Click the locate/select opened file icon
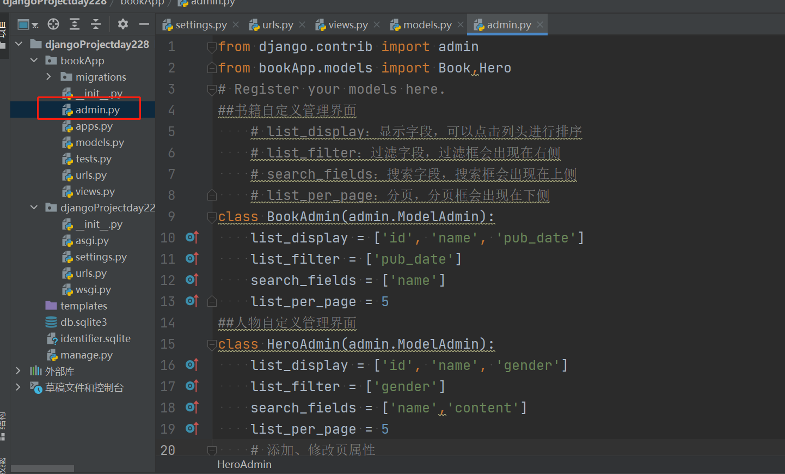785x474 pixels. point(53,24)
